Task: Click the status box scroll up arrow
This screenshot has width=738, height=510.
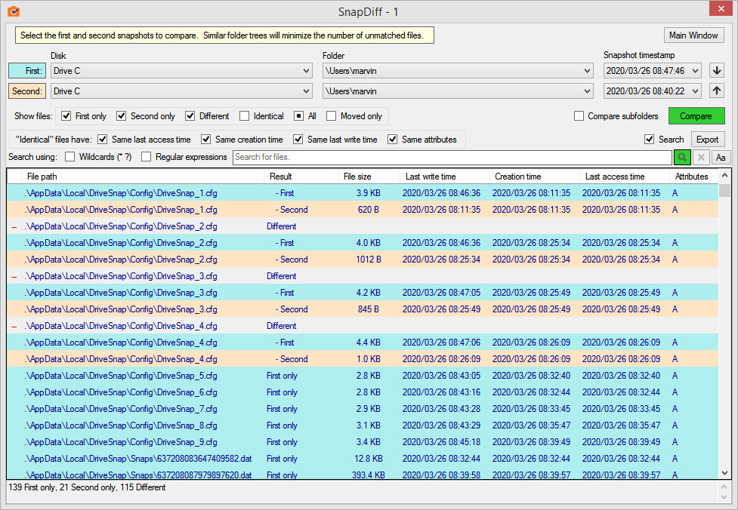Action: 724,487
